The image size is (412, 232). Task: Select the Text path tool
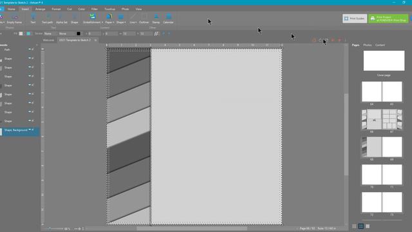coord(47,19)
